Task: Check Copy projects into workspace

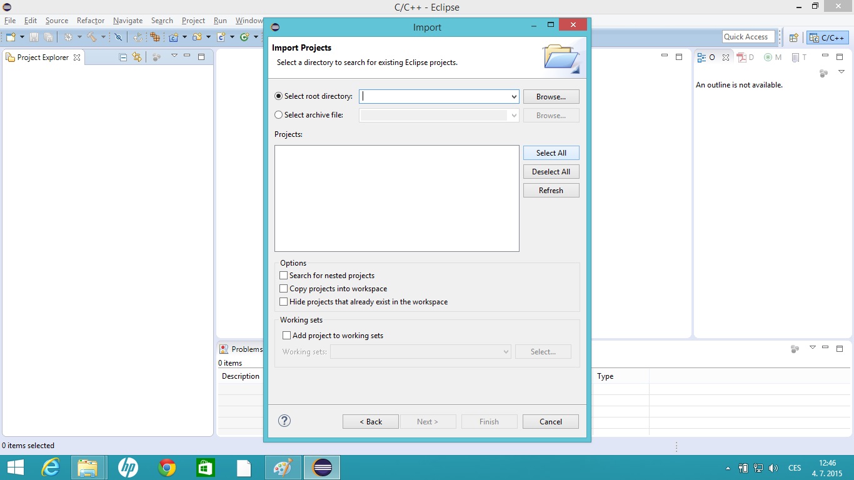Action: [284, 289]
